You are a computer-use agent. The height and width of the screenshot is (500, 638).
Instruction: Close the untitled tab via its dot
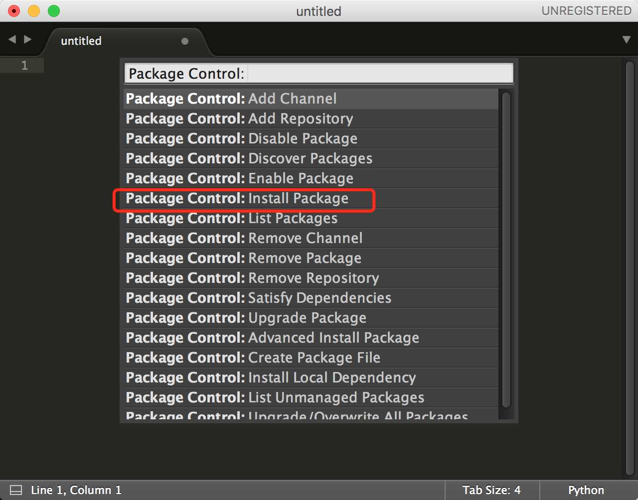click(185, 41)
